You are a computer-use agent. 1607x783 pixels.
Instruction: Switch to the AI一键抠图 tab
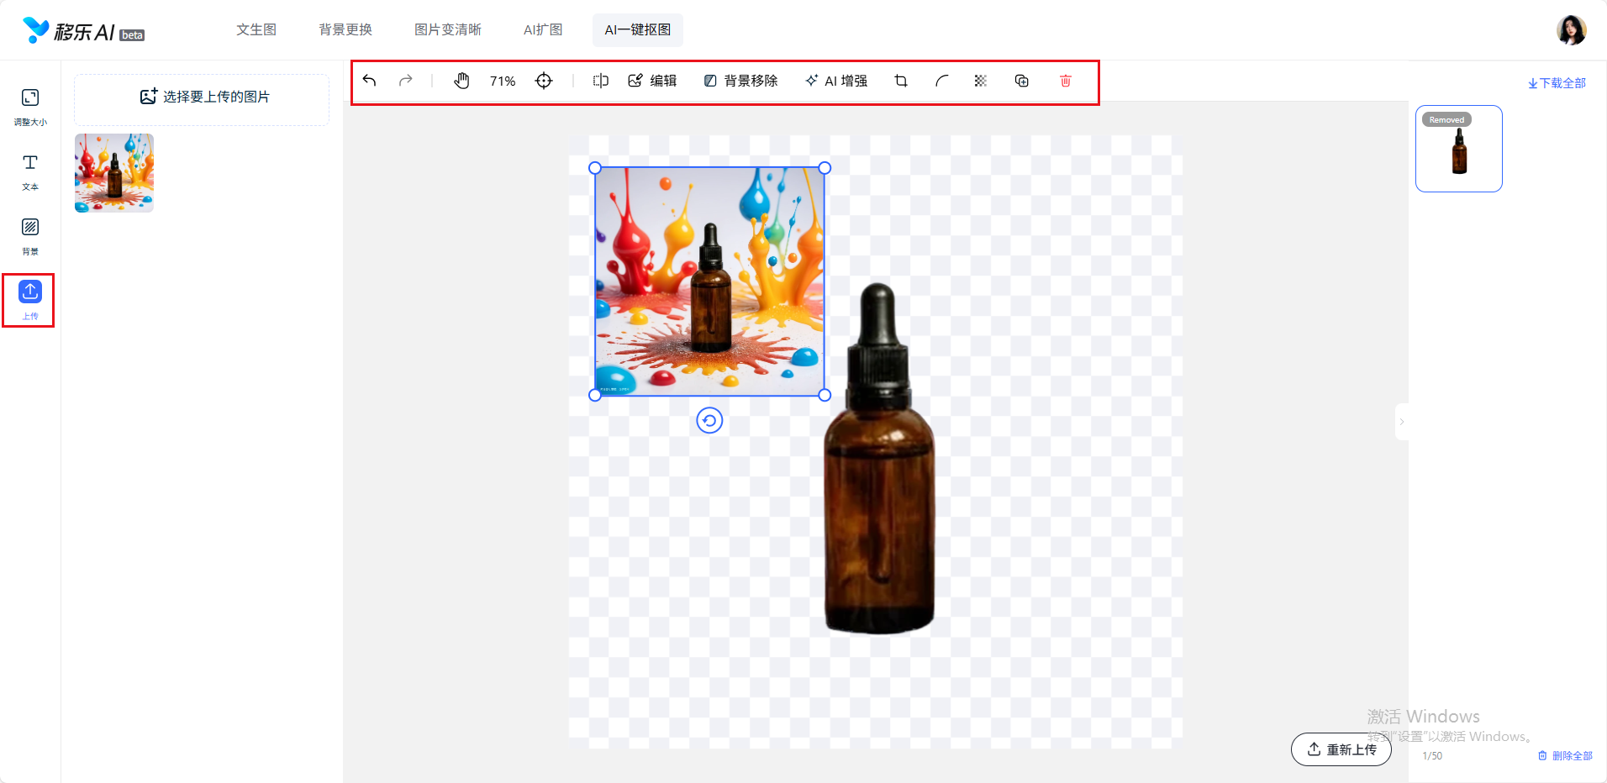(638, 29)
